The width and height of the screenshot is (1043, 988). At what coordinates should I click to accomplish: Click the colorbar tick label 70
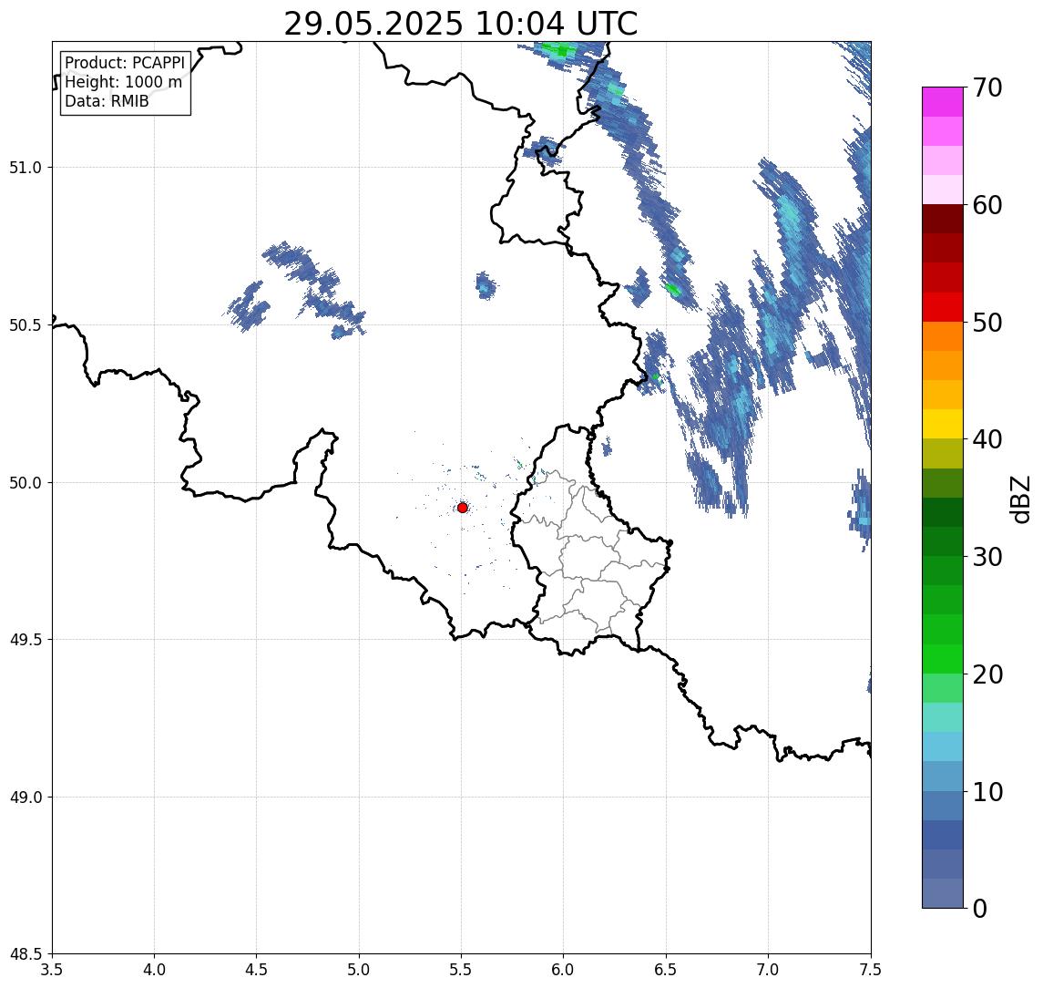click(987, 87)
